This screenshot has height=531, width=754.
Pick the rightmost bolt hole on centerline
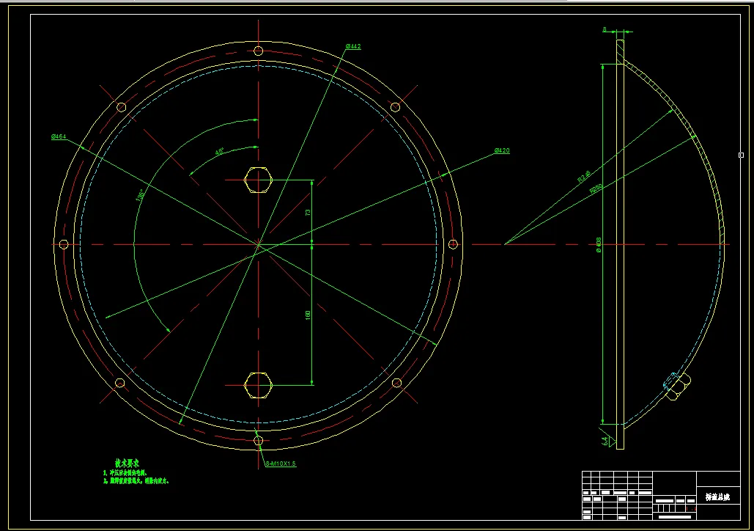coord(453,244)
